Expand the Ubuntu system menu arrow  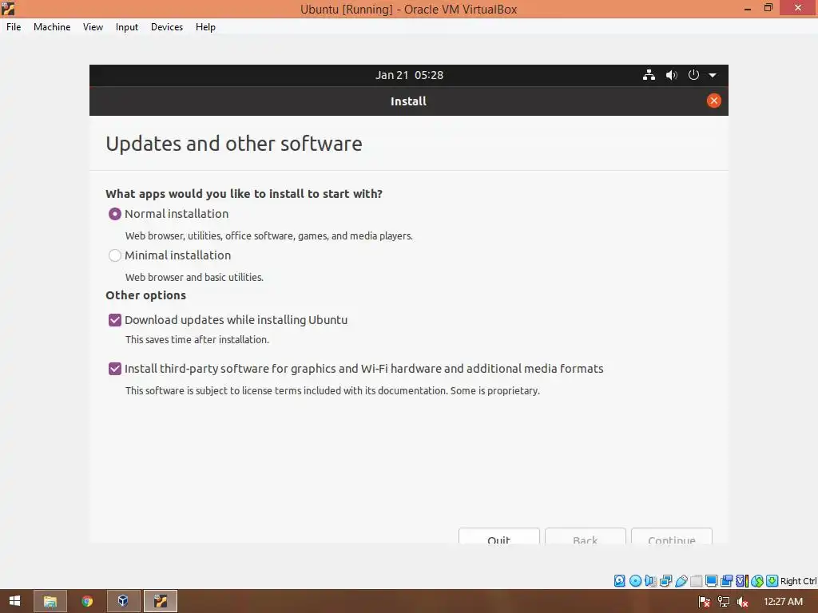(713, 75)
